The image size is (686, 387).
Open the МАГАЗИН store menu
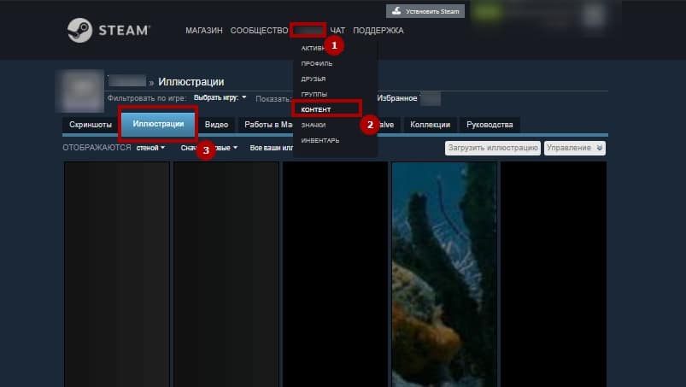click(x=204, y=31)
